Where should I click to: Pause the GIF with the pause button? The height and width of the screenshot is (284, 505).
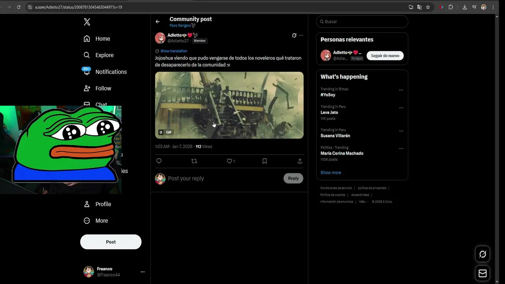pos(161,132)
